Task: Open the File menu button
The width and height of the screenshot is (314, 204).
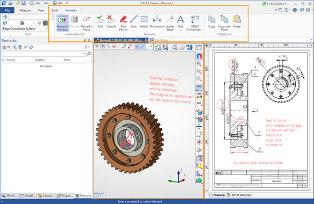Action: (x=7, y=10)
